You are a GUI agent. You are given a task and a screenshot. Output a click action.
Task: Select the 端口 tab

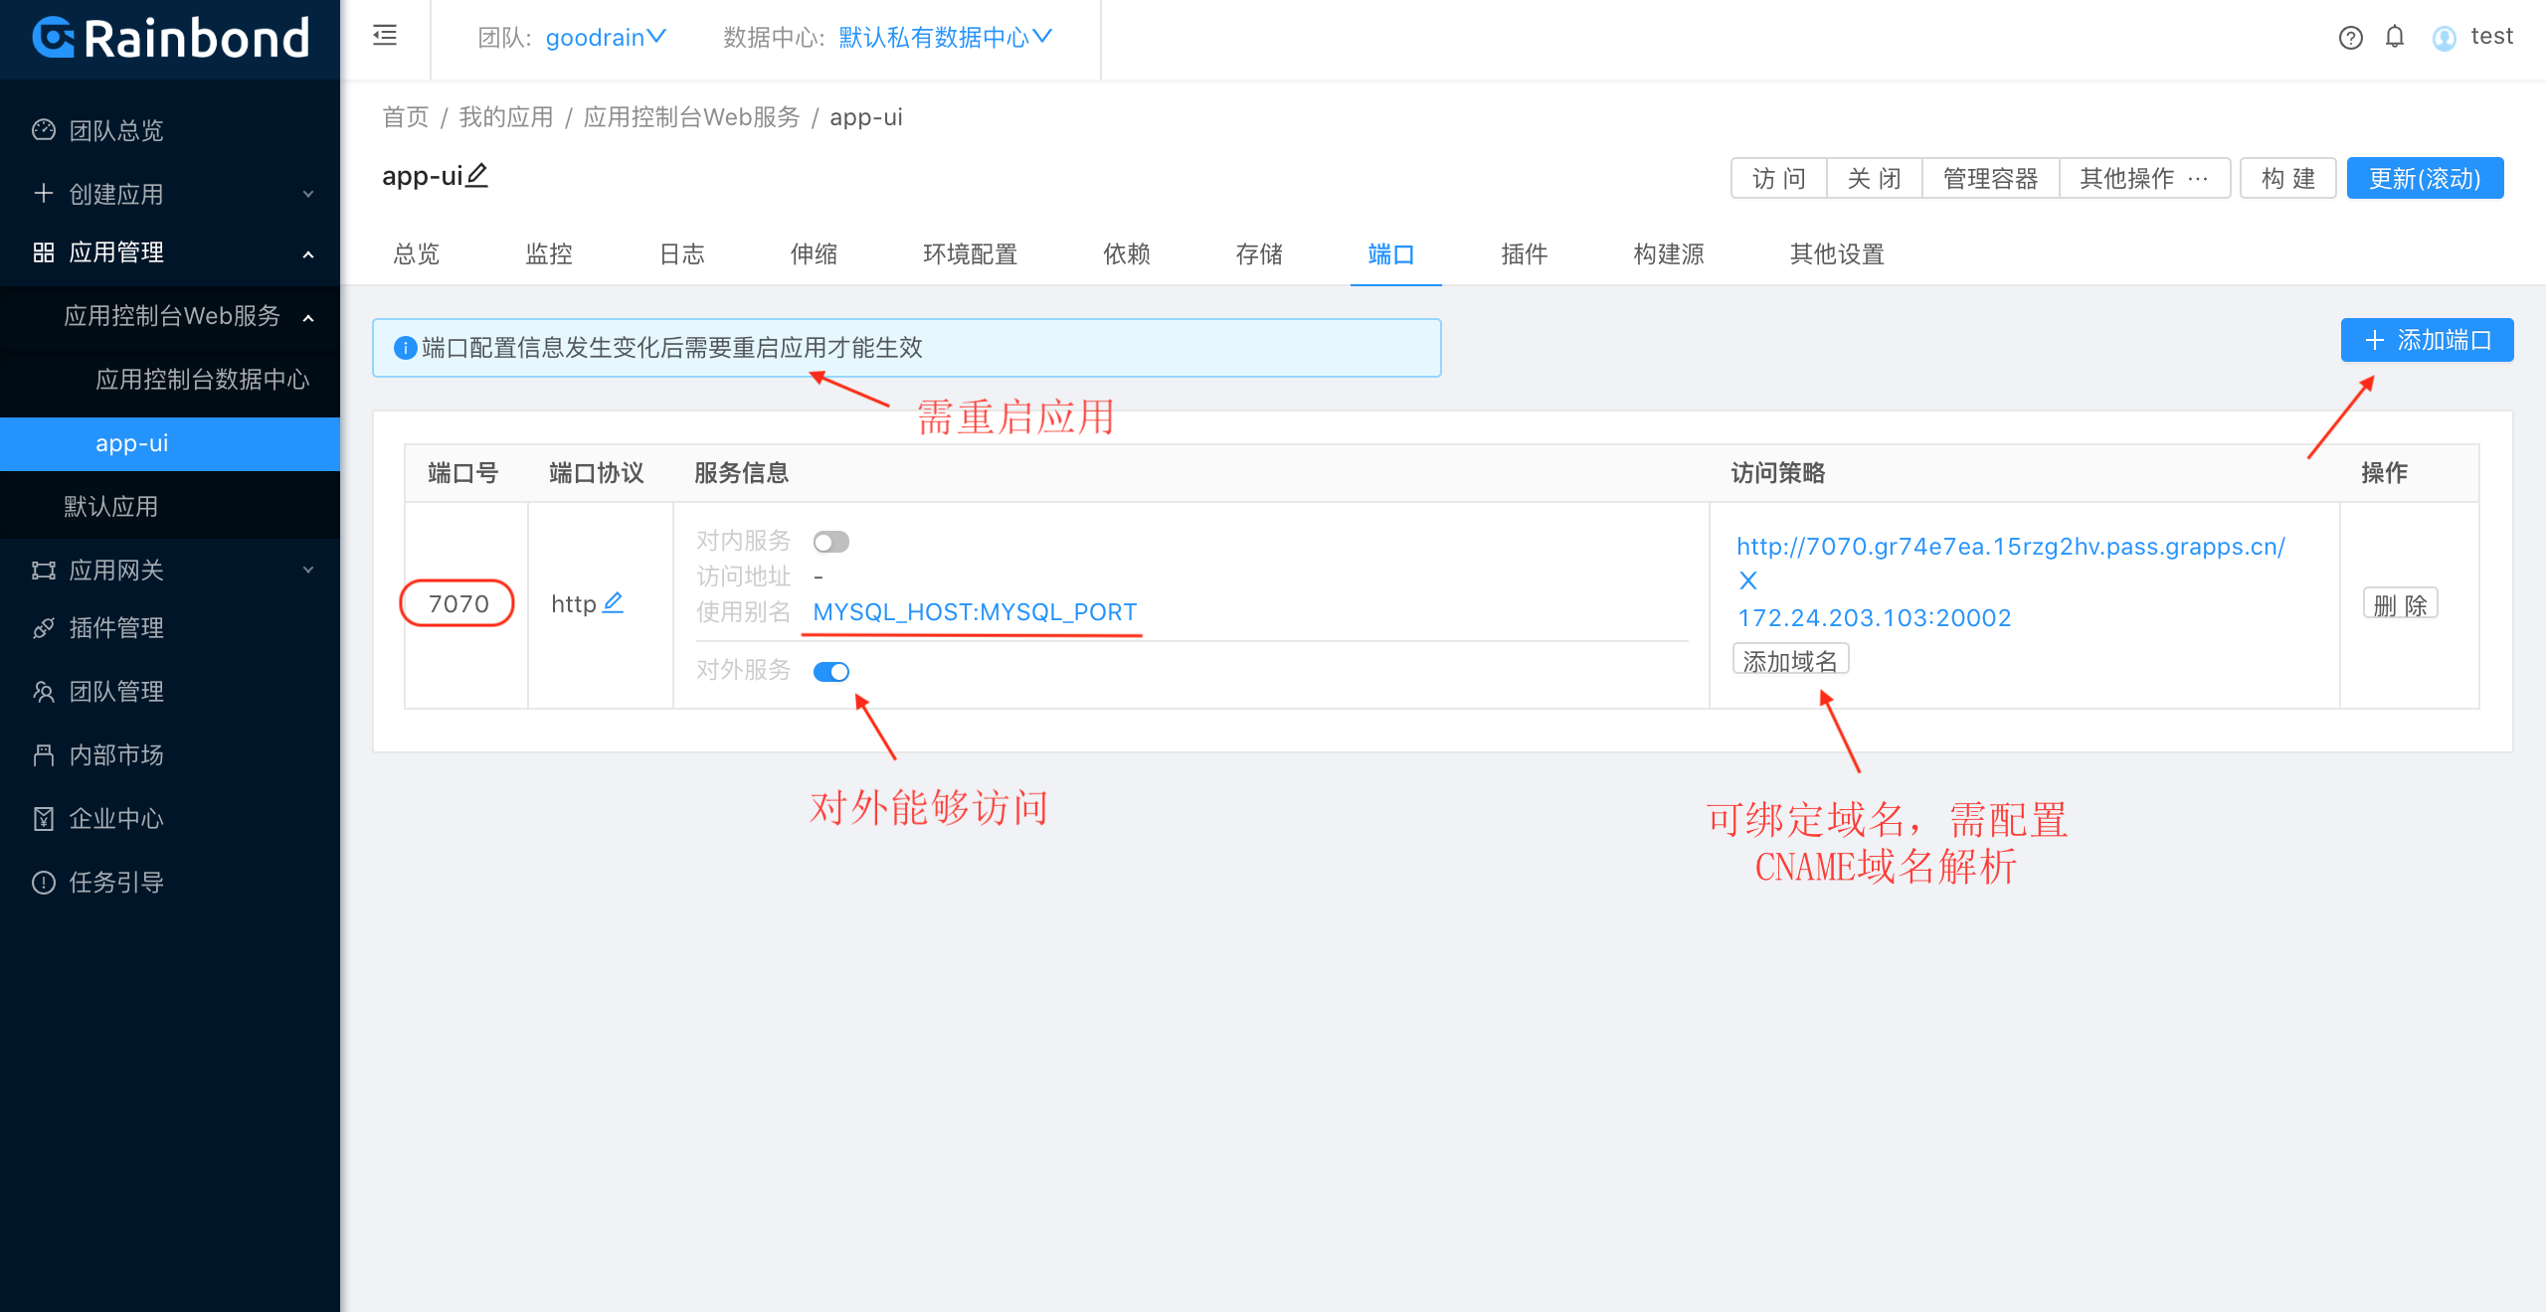1391,254
